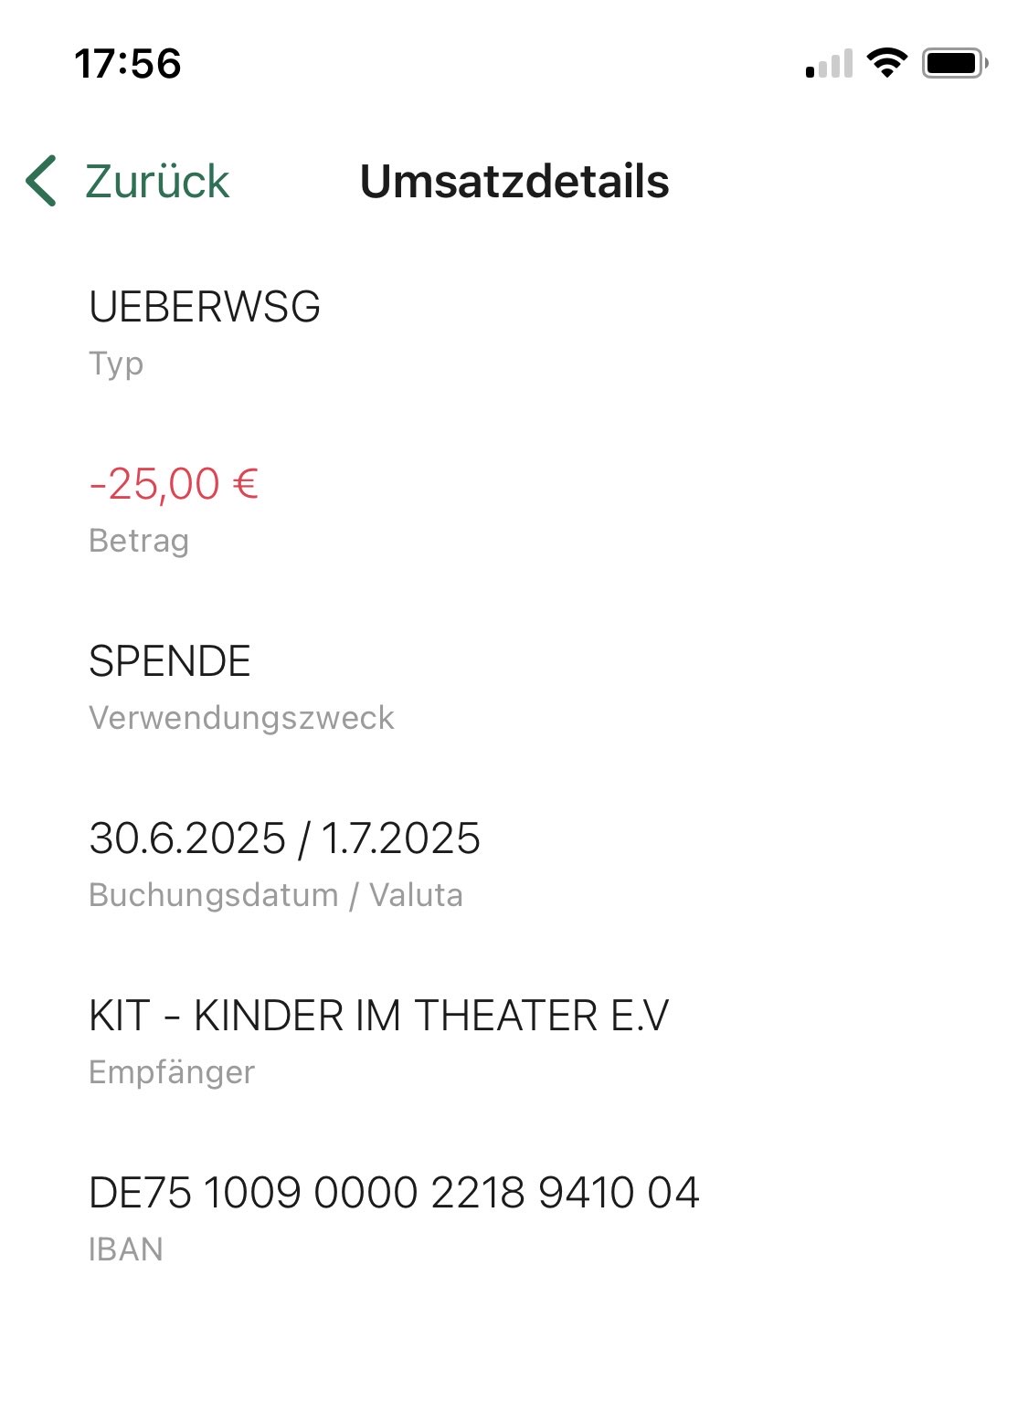Tap the 30.6.2025 / 1.7.2025 date value

284,838
